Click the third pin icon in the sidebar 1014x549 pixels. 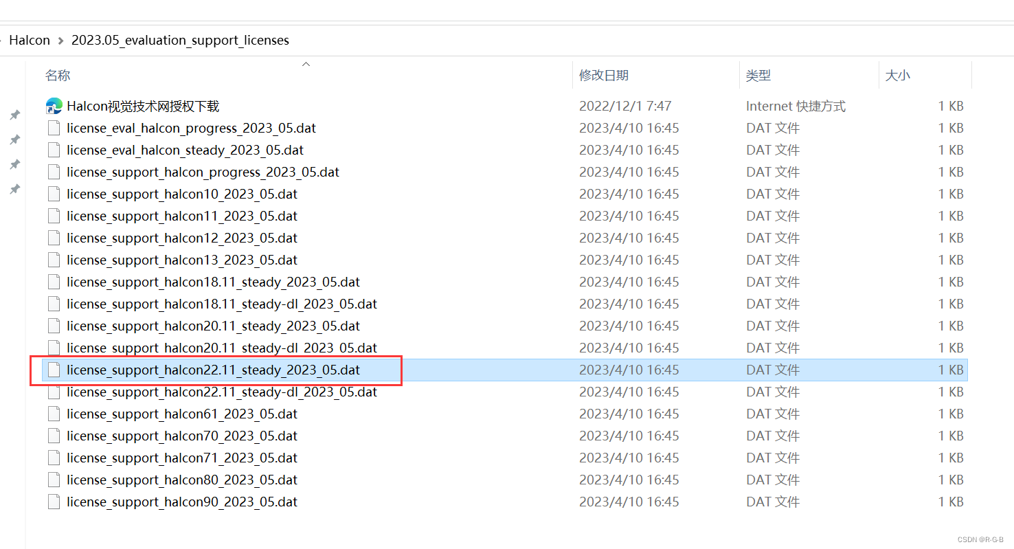coord(14,164)
